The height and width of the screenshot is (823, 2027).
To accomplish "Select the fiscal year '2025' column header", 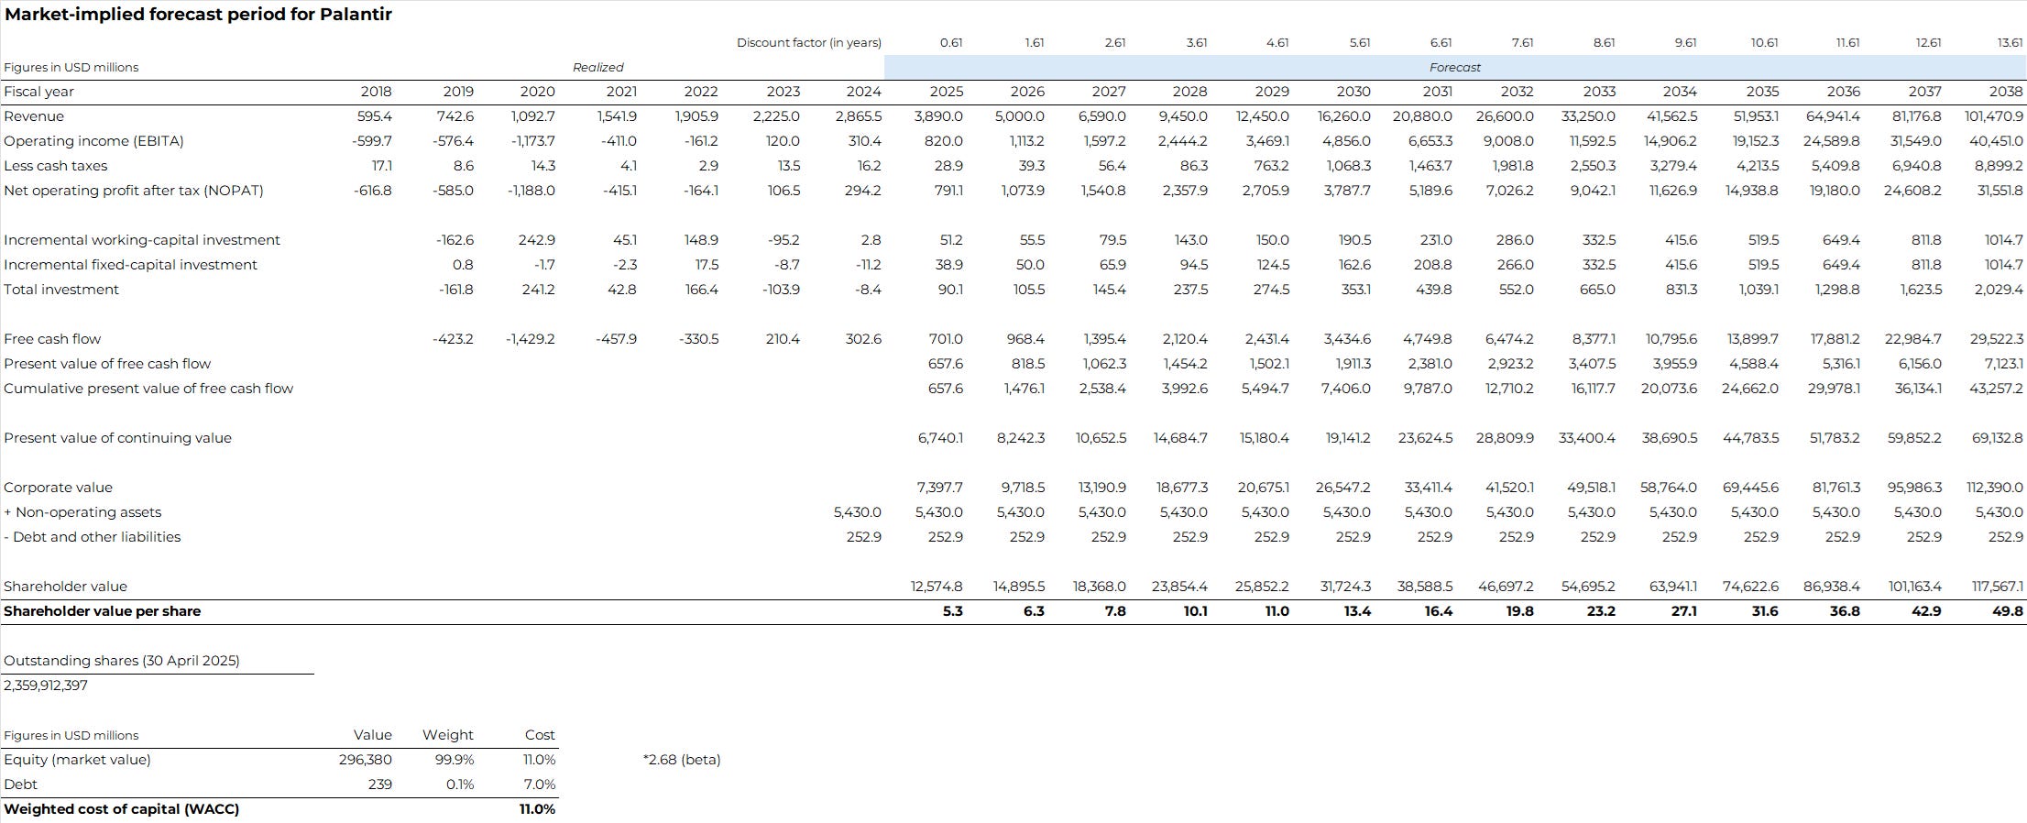I will [x=947, y=92].
